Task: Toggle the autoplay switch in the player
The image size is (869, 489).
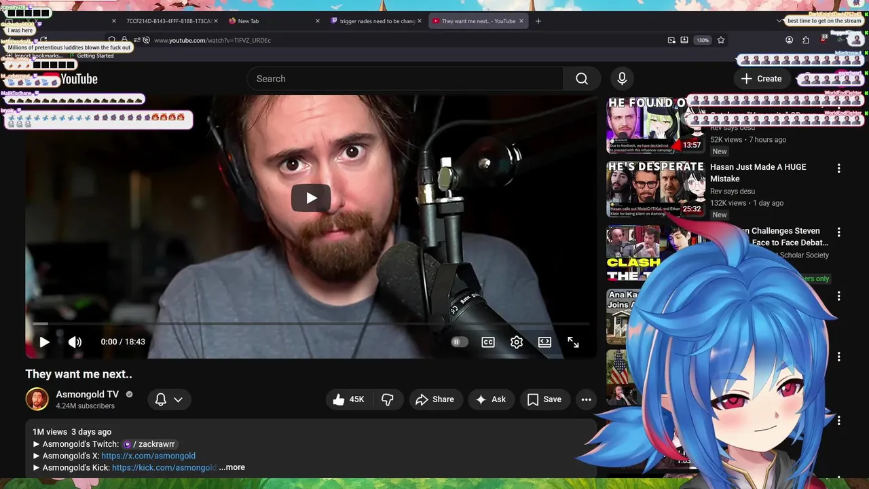Action: (x=460, y=342)
